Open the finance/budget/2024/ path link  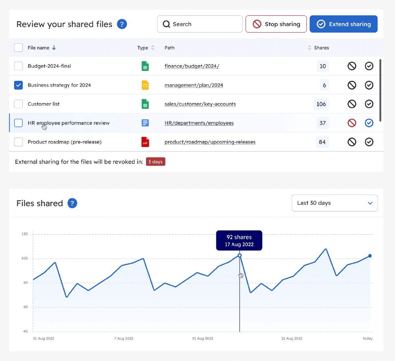(x=192, y=66)
